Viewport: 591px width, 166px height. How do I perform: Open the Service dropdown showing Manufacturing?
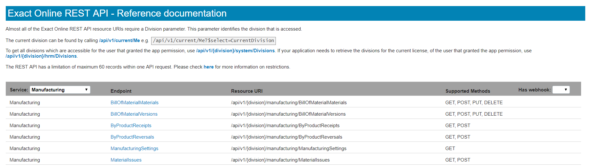(x=60, y=90)
